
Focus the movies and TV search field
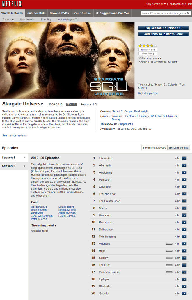click(x=164, y=13)
